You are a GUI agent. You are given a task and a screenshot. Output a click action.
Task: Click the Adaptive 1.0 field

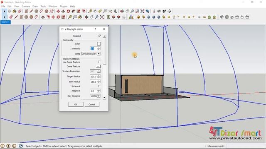point(94,91)
